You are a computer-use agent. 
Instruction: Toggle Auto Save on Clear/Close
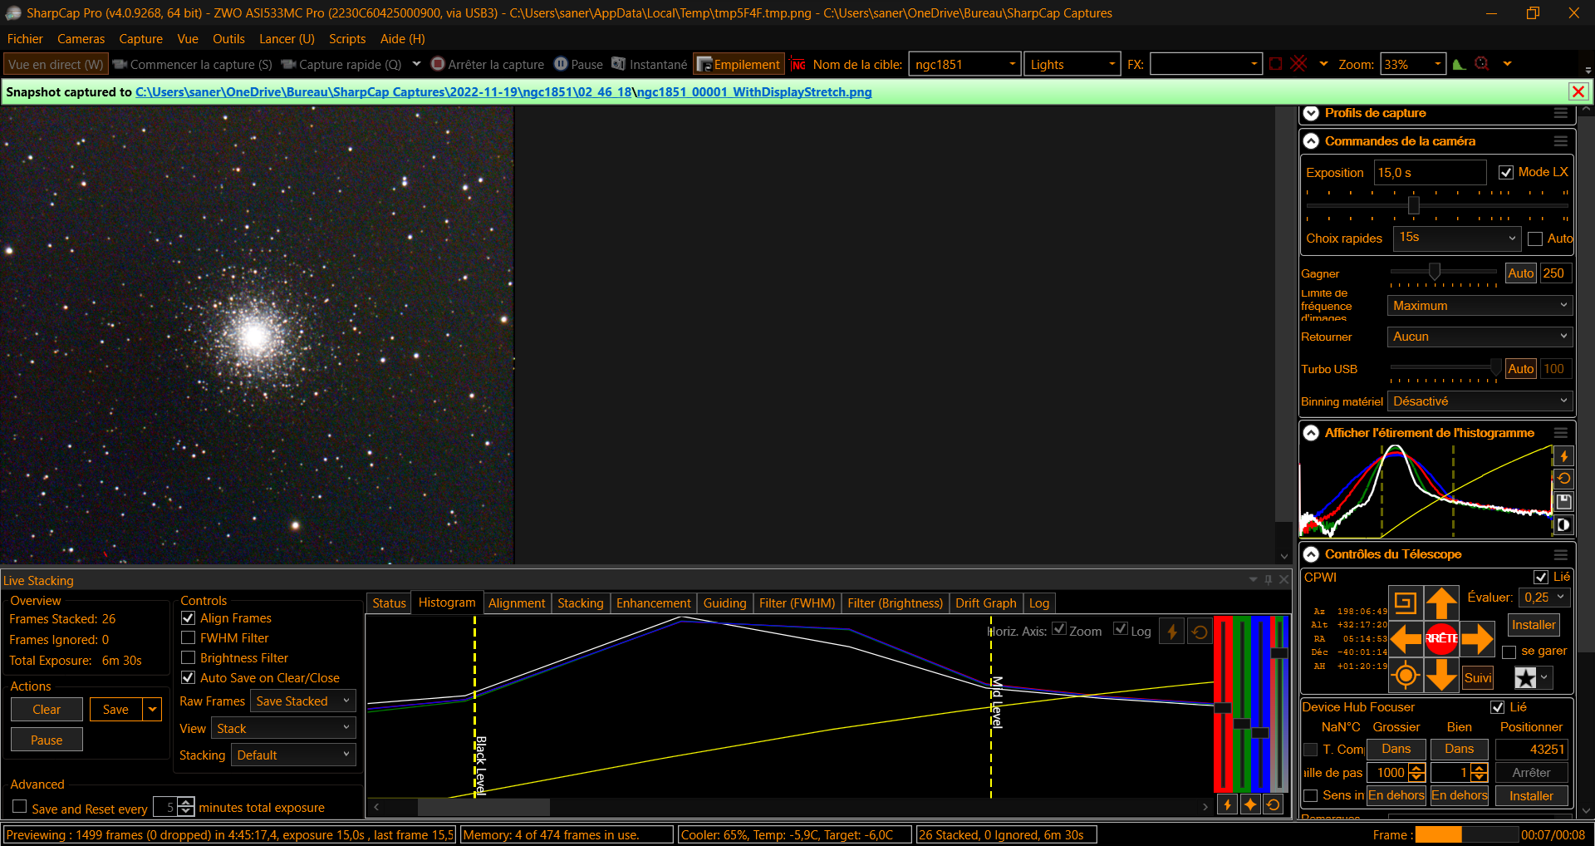pyautogui.click(x=189, y=678)
